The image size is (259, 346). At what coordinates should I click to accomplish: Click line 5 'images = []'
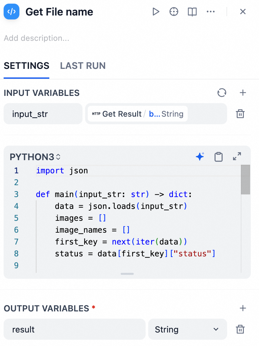tap(81, 218)
